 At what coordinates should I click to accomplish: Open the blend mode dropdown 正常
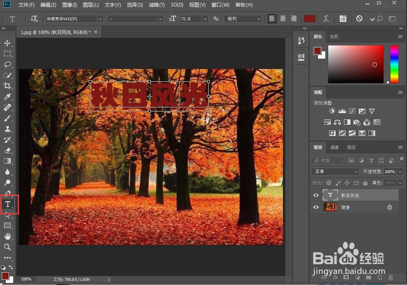point(335,172)
